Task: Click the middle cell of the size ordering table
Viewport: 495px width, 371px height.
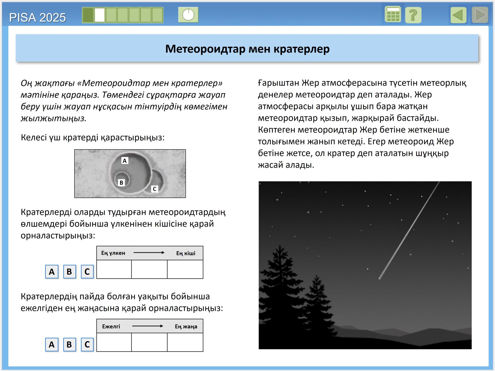Action: pos(150,269)
